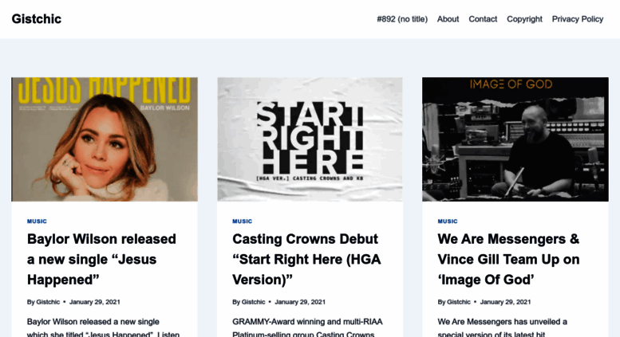Screen dimensions: 620x337
Task: Visit the Privacy Policy page
Action: click(x=577, y=19)
